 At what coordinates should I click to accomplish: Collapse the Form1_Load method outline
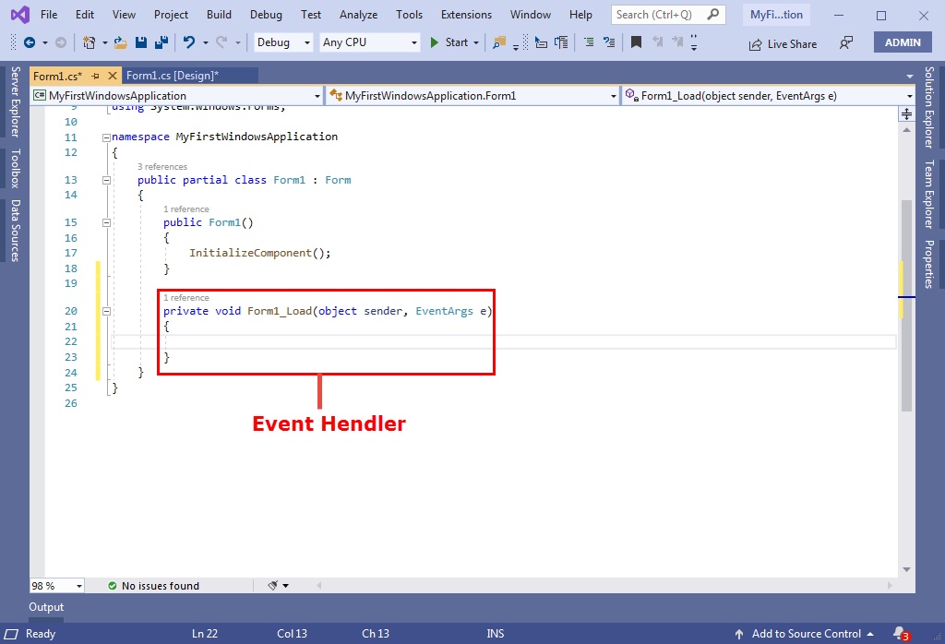point(107,311)
